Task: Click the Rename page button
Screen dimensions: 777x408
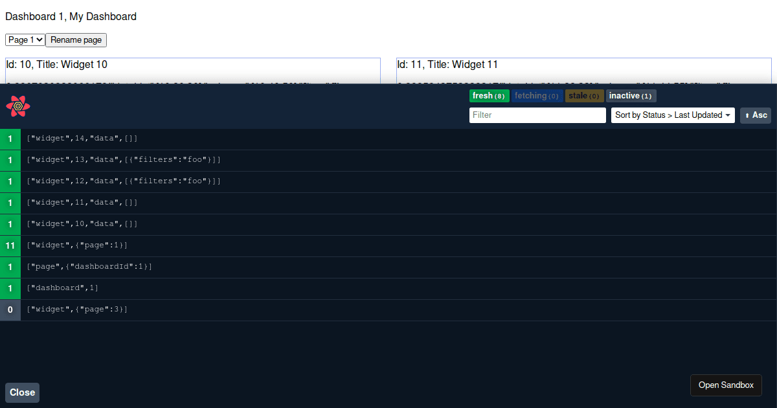Action: 76,40
